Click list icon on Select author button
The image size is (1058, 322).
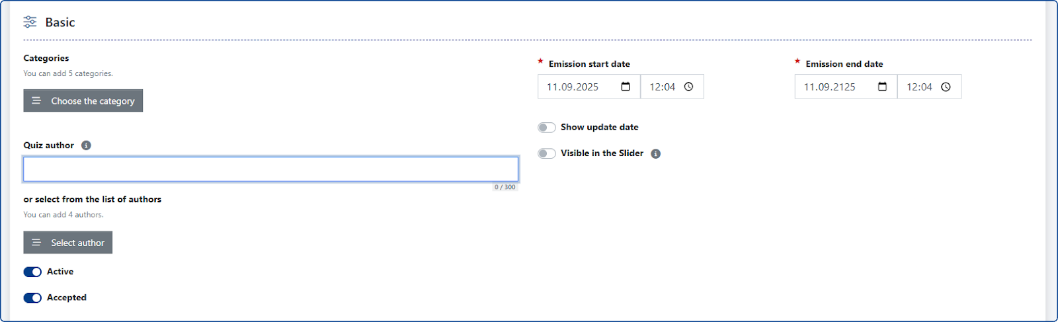[x=36, y=243]
